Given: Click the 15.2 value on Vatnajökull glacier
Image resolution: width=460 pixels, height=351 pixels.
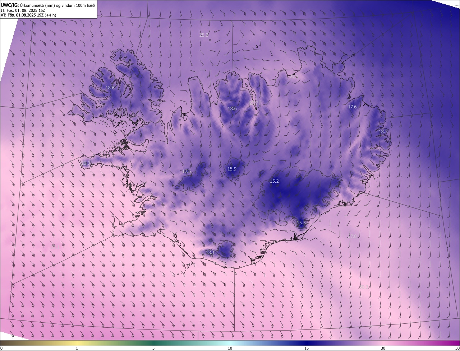Looking at the screenshot, I should click(274, 181).
